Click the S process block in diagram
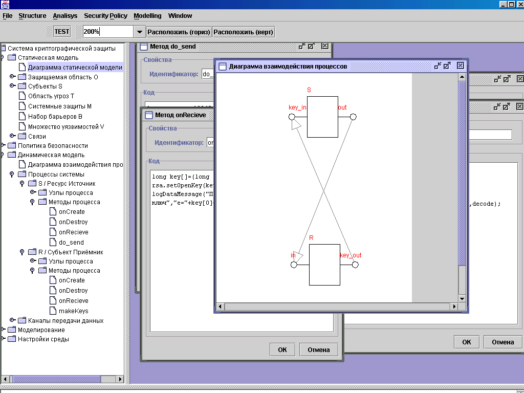The height and width of the screenshot is (393, 524). click(322, 117)
